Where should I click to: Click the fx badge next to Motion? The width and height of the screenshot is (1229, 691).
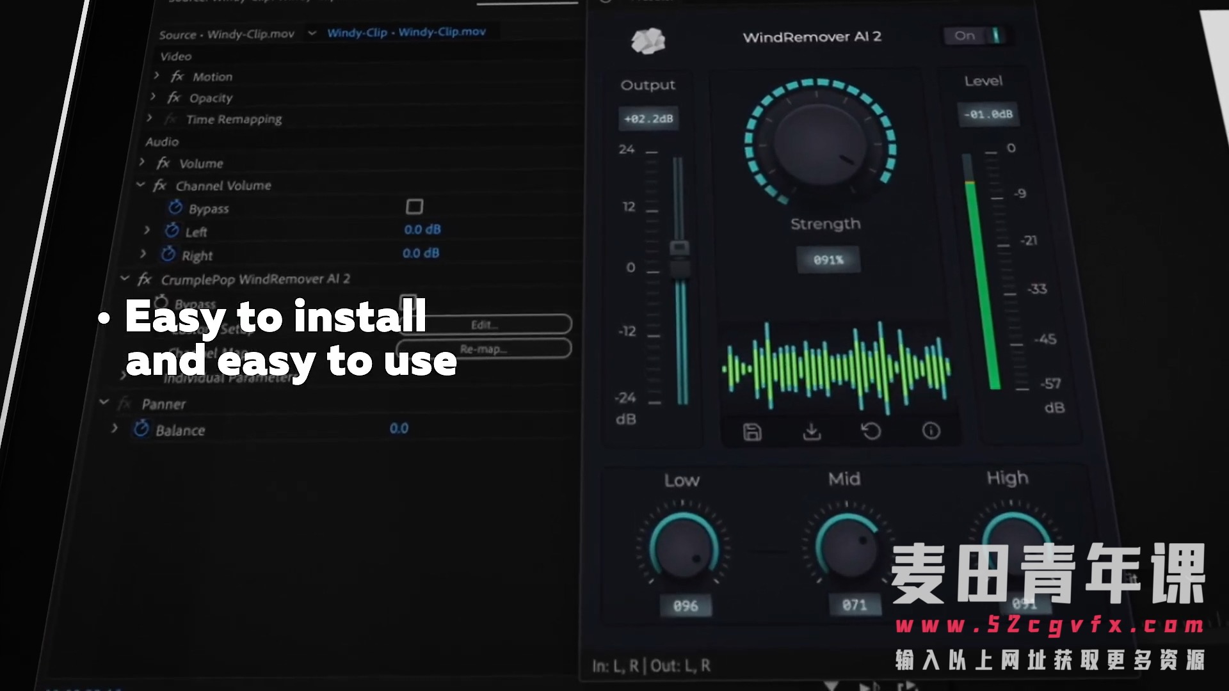[x=177, y=77]
